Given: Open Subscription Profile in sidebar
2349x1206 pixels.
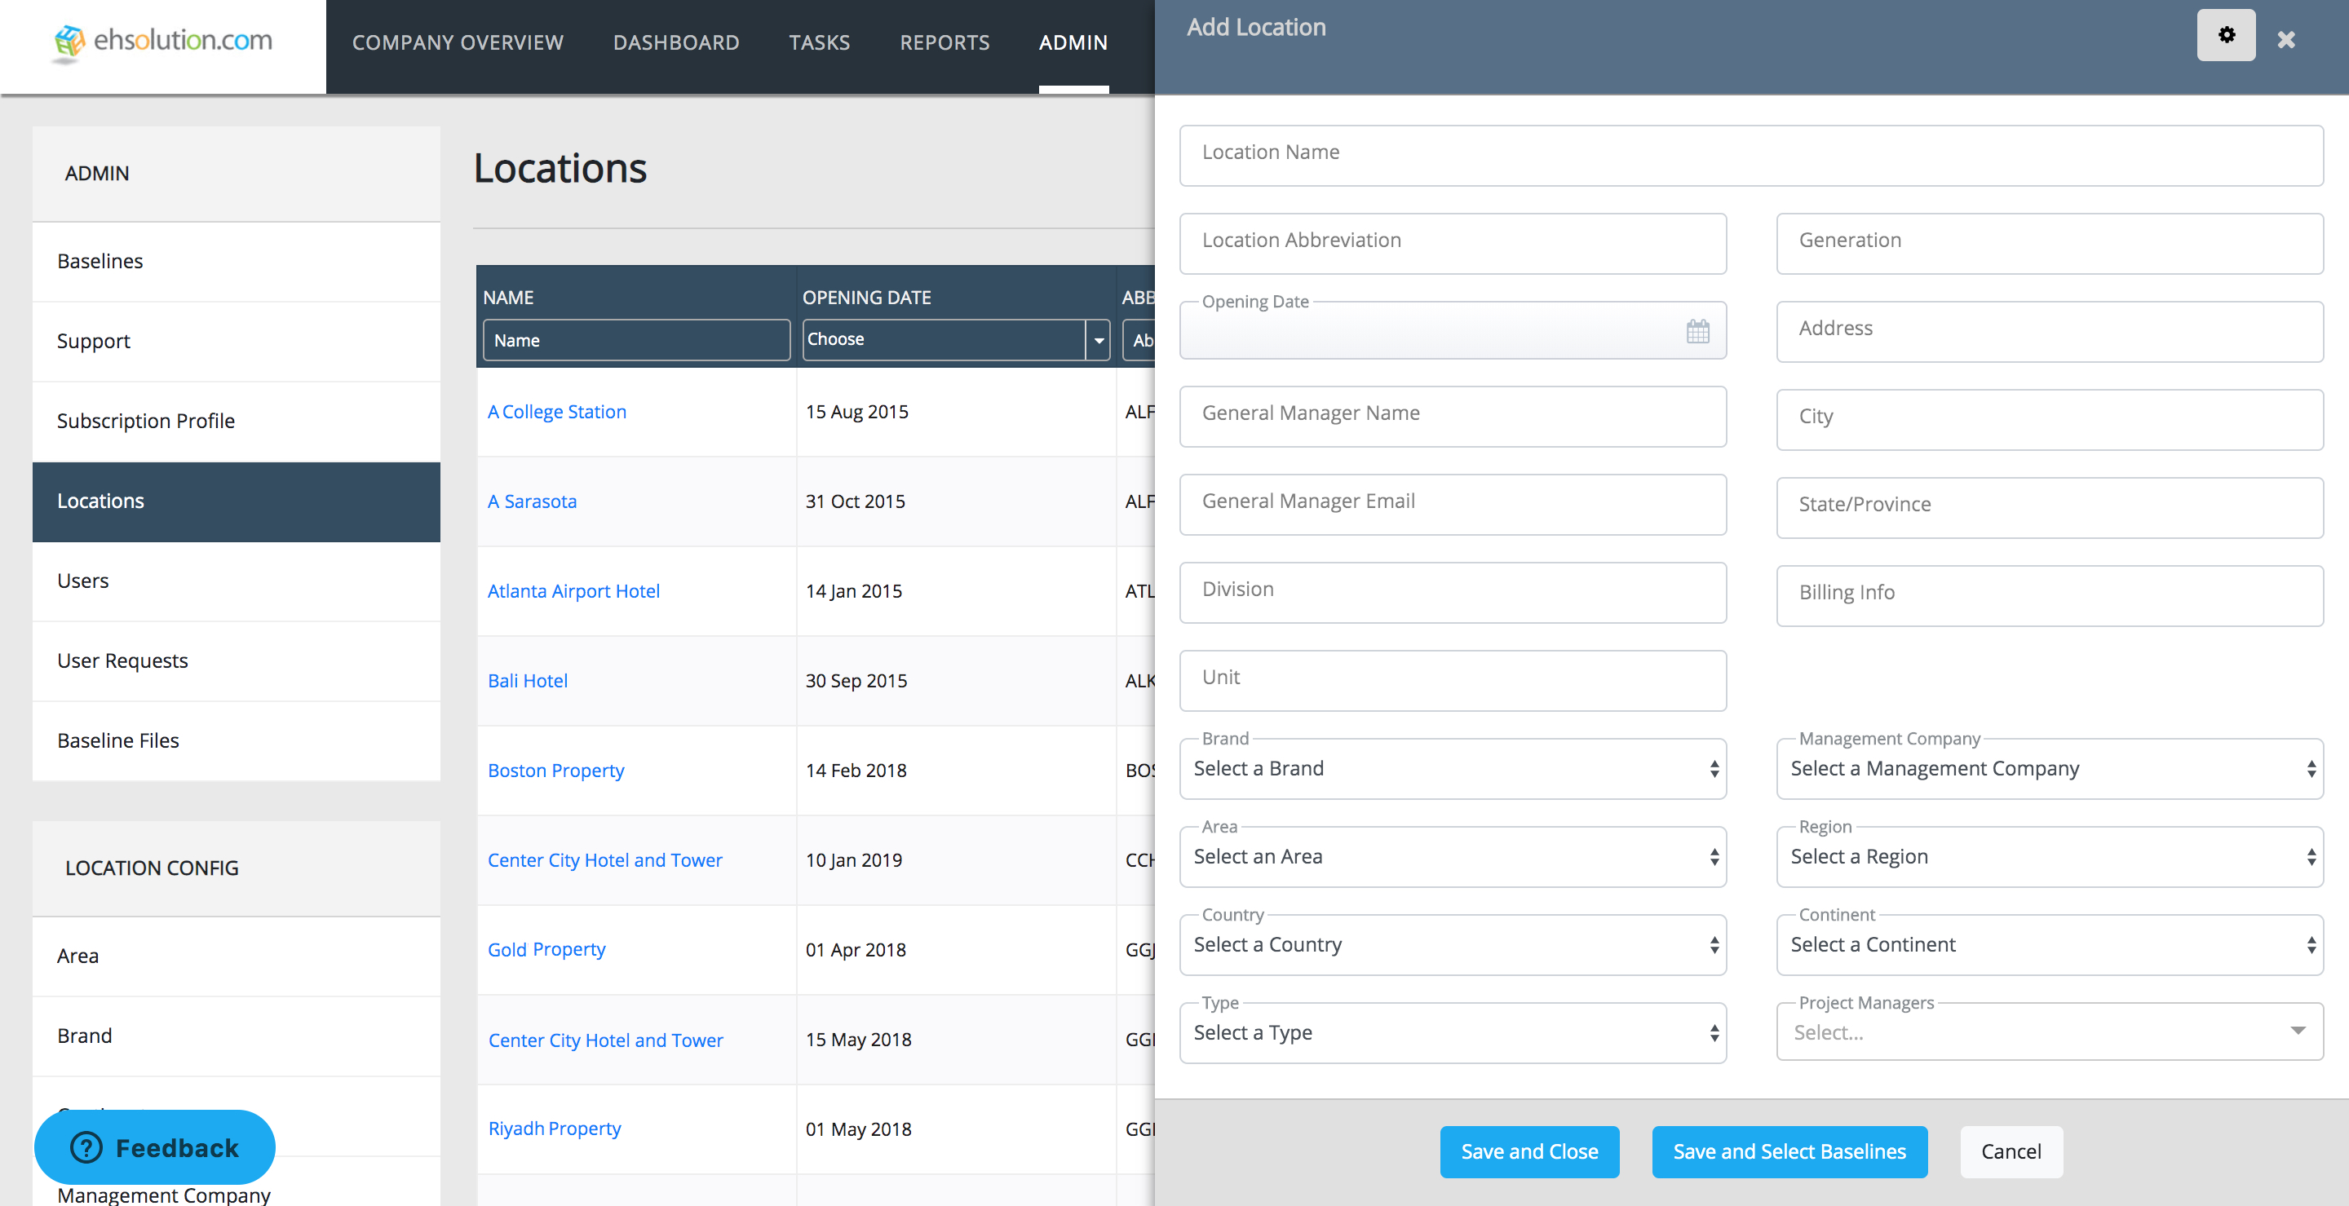Looking at the screenshot, I should (237, 421).
